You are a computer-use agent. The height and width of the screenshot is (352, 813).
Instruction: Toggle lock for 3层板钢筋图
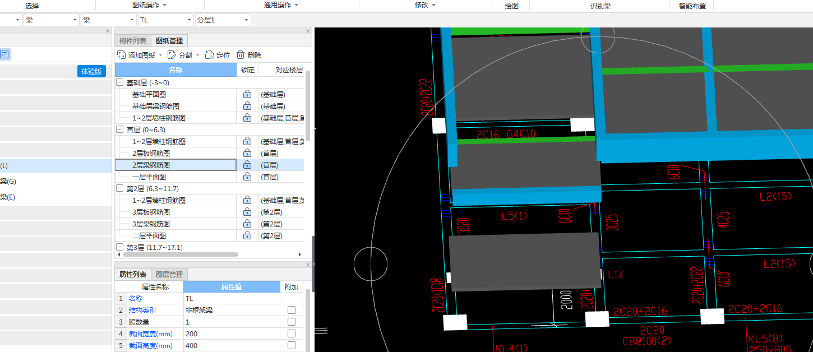click(247, 212)
